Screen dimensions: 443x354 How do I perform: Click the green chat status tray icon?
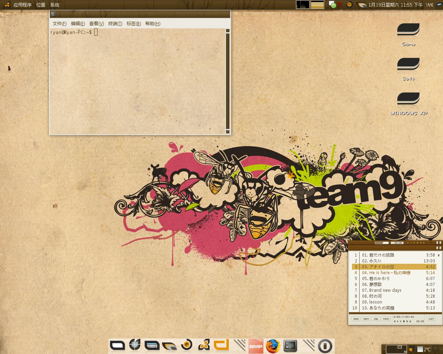[332, 5]
